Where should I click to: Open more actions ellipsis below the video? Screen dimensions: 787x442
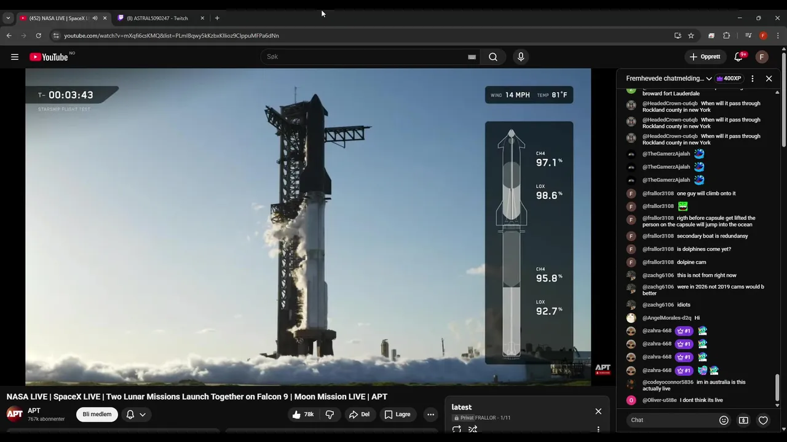click(430, 414)
